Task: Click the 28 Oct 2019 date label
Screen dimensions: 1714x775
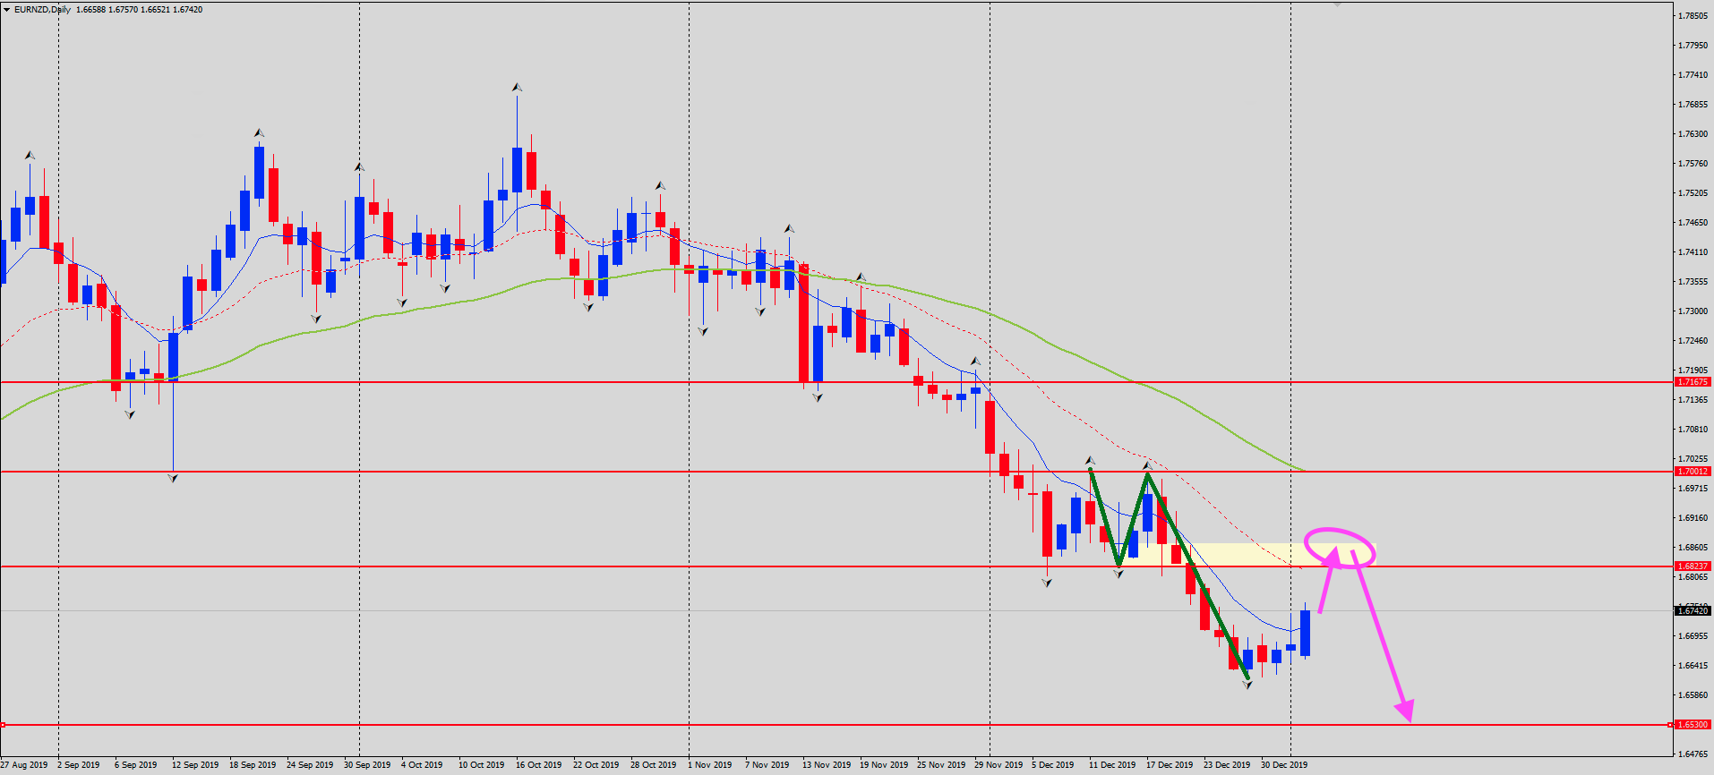Action: tap(654, 765)
